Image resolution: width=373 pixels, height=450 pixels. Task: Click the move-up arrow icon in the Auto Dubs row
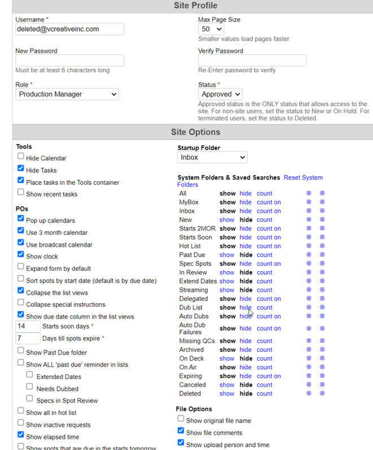tap(322, 316)
